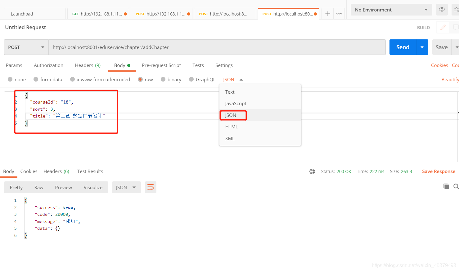Open the No Environment dropdown
The height and width of the screenshot is (271, 459).
[391, 10]
